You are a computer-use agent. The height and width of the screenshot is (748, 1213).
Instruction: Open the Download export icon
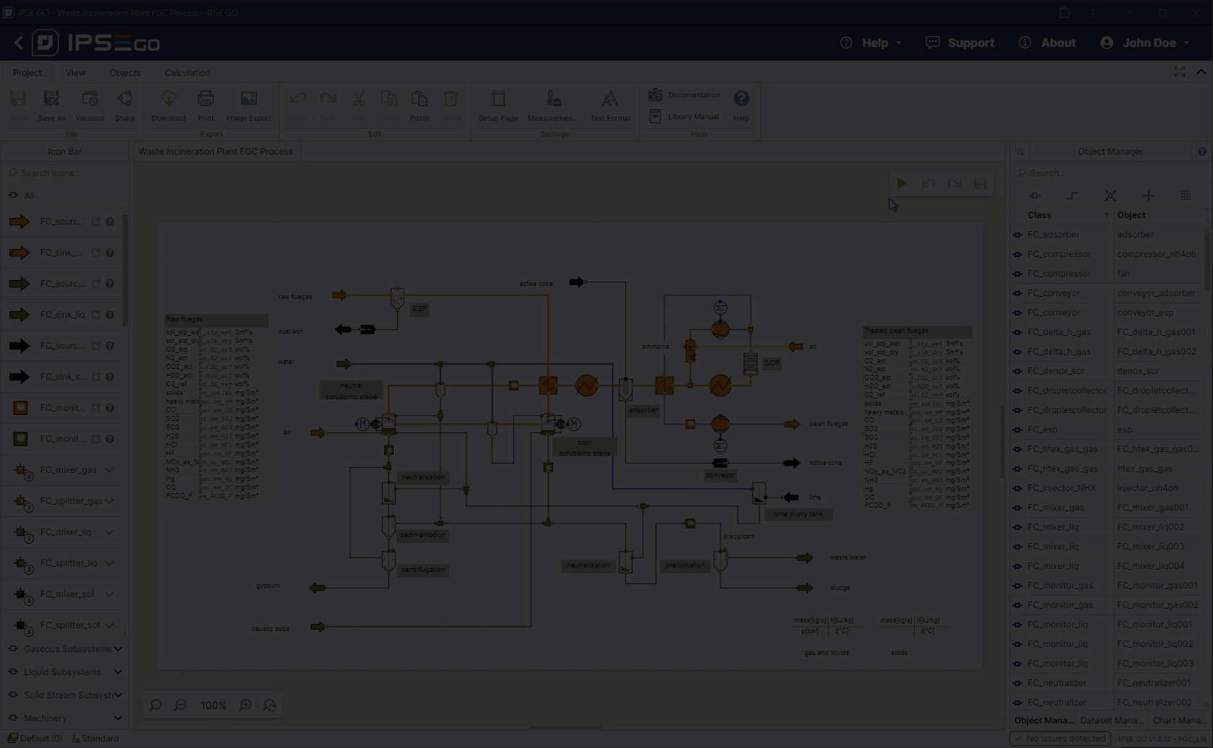click(168, 105)
